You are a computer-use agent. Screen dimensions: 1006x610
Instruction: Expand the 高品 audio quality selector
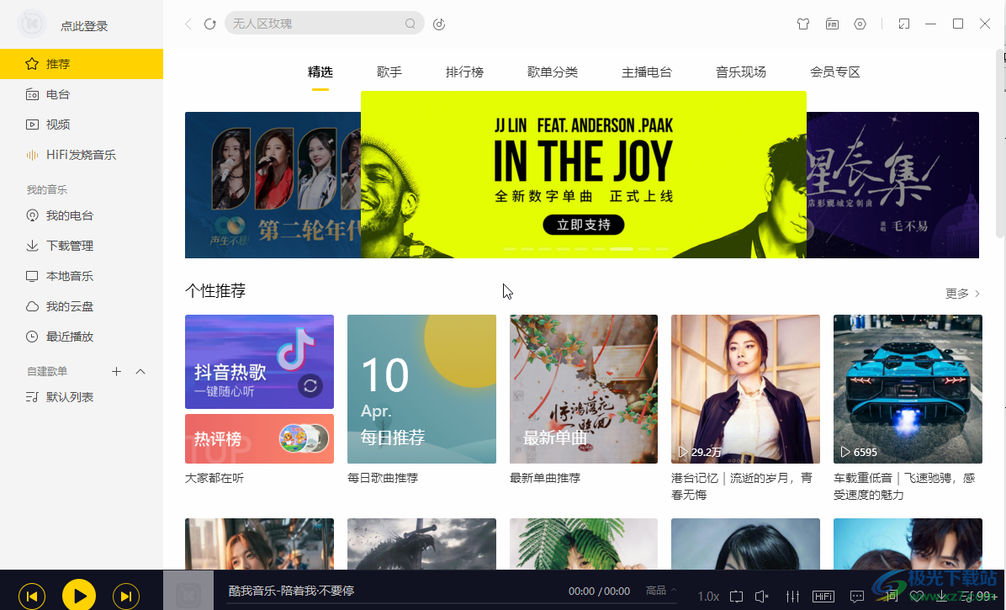click(x=661, y=590)
